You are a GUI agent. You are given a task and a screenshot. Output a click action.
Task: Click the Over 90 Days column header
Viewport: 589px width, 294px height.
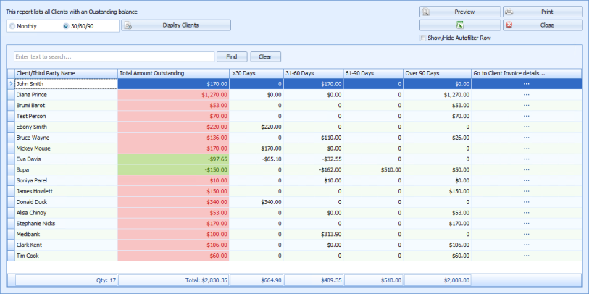tap(438, 73)
